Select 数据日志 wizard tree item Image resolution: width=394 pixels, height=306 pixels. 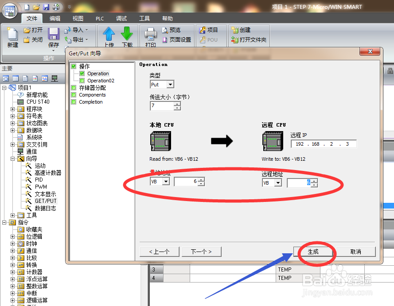point(45,208)
